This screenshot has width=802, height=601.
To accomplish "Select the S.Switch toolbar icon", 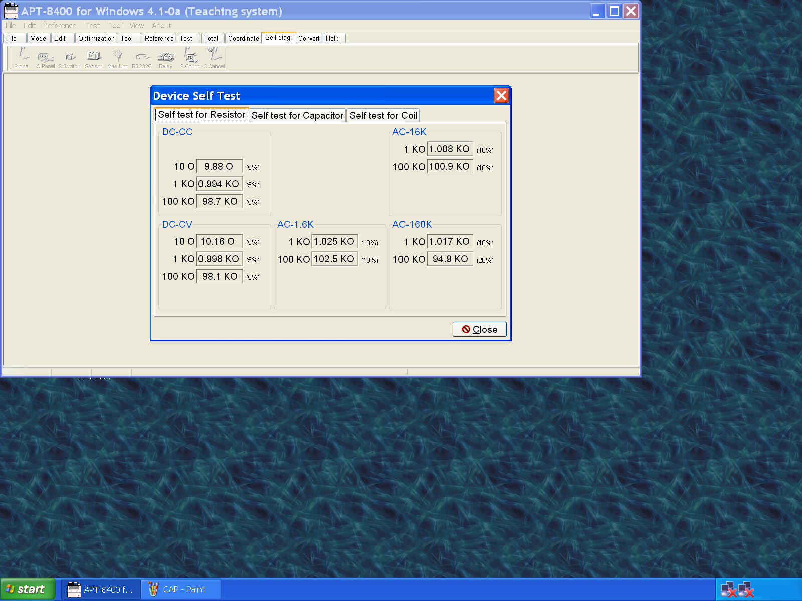I will click(69, 58).
